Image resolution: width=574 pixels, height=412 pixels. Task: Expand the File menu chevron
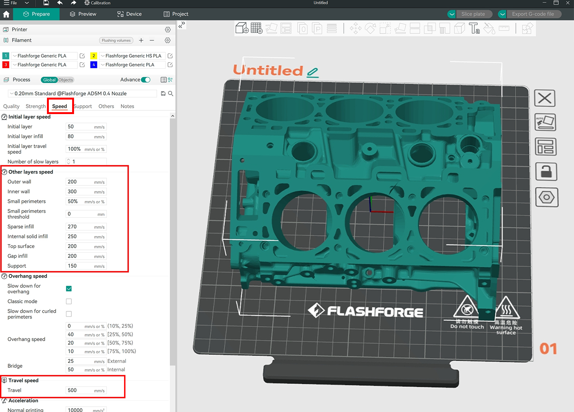27,3
